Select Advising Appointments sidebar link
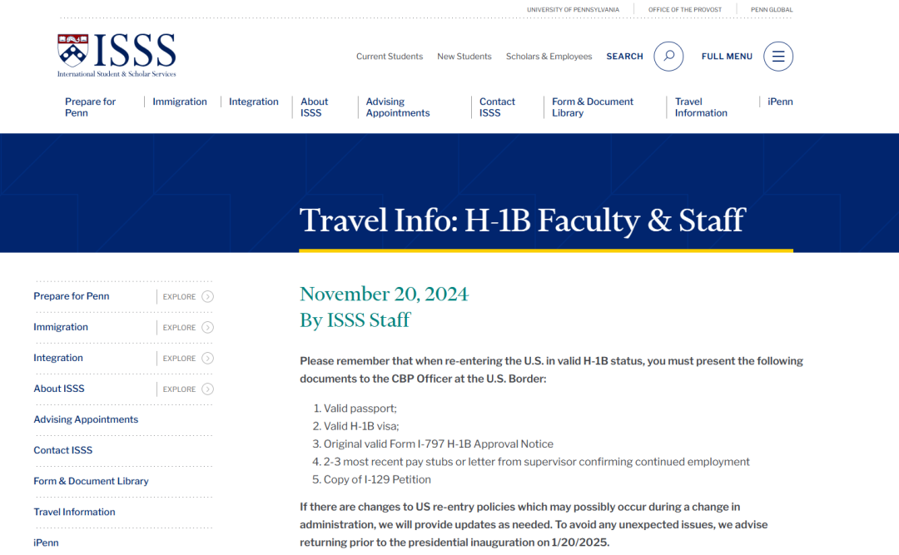This screenshot has height=555, width=899. click(x=86, y=419)
